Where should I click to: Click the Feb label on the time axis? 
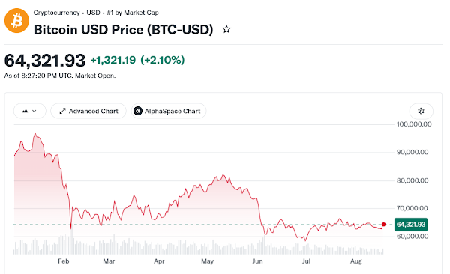pyautogui.click(x=64, y=261)
